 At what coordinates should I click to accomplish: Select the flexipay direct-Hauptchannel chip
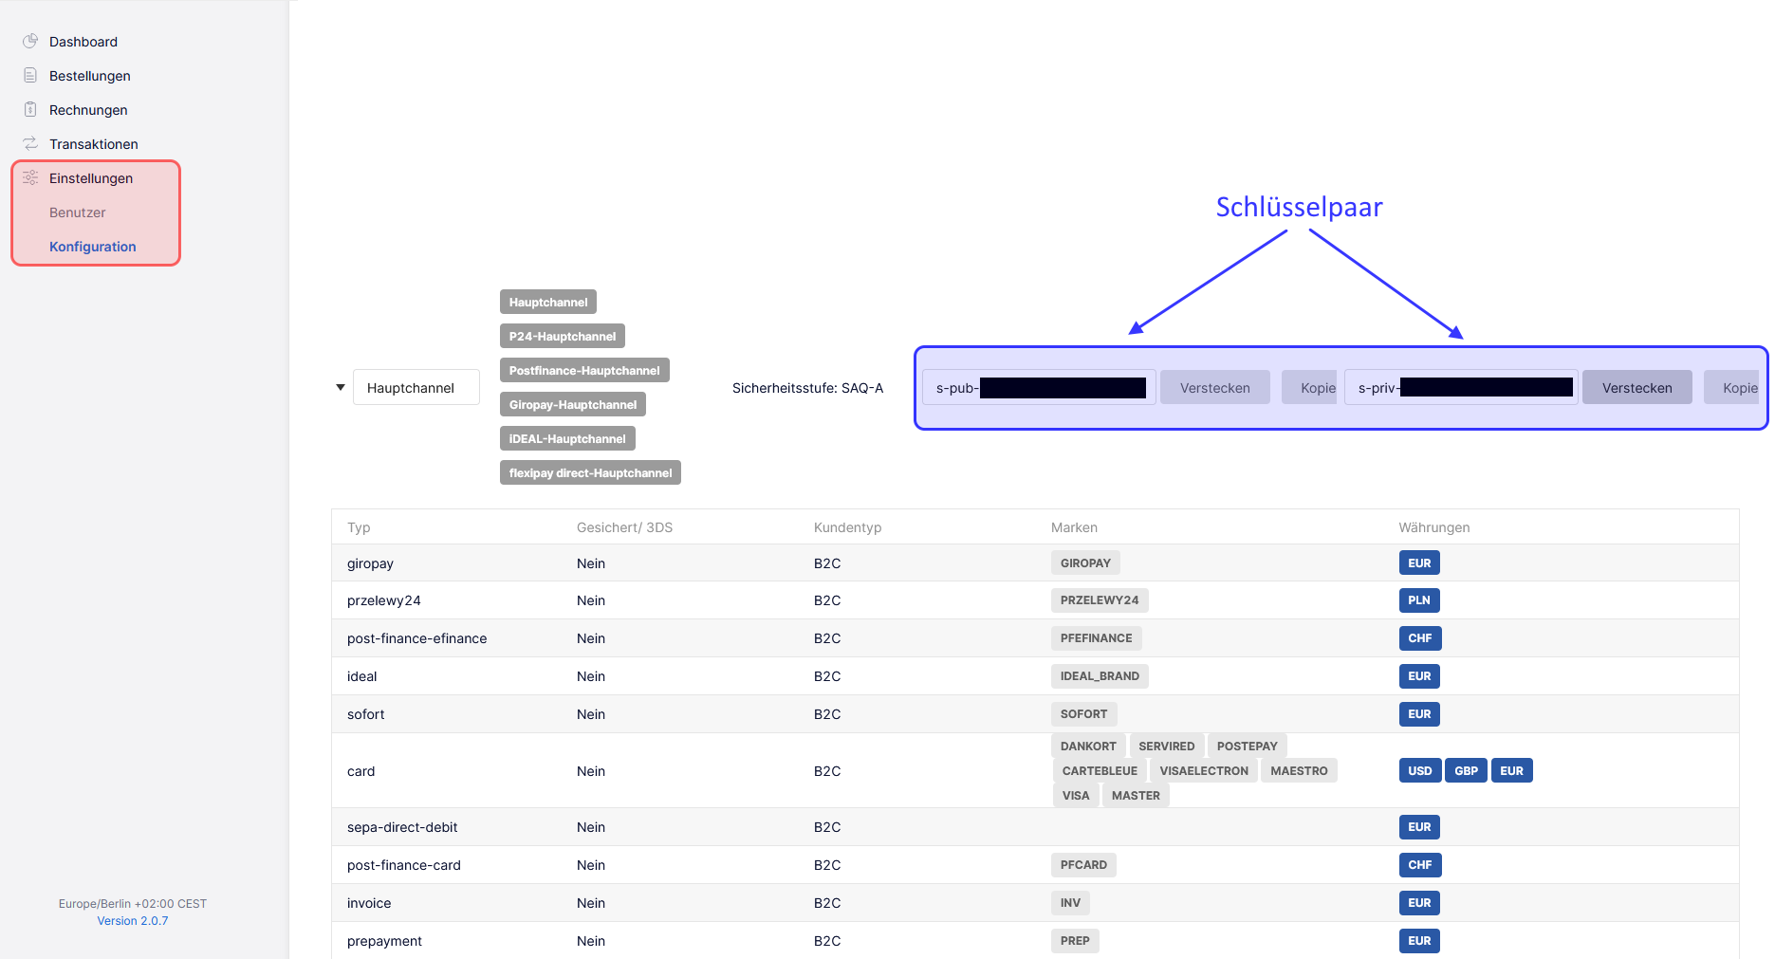point(590,471)
